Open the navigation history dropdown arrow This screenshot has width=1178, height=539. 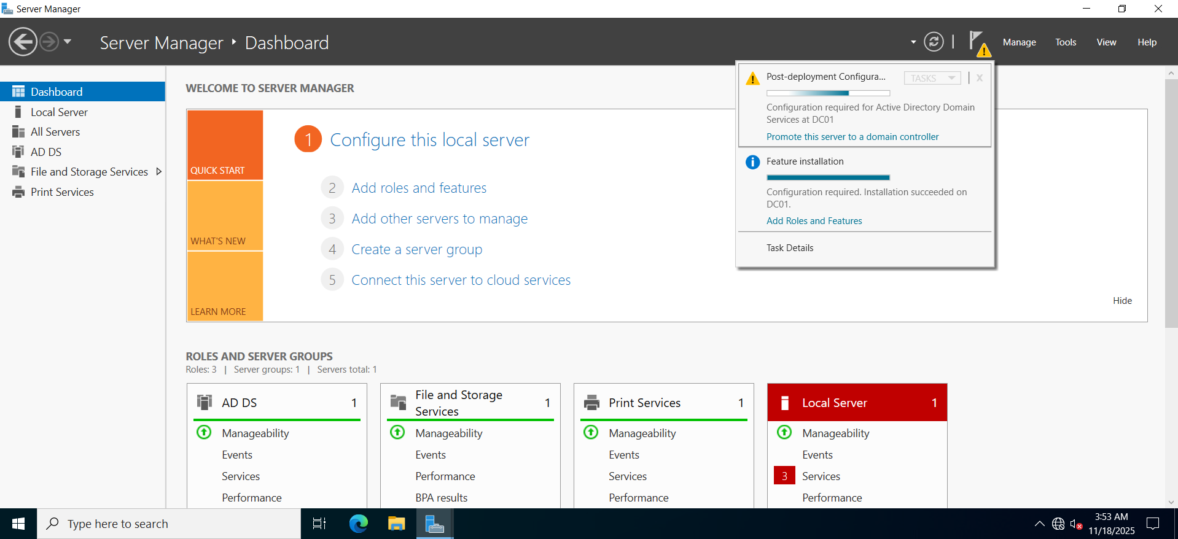68,42
